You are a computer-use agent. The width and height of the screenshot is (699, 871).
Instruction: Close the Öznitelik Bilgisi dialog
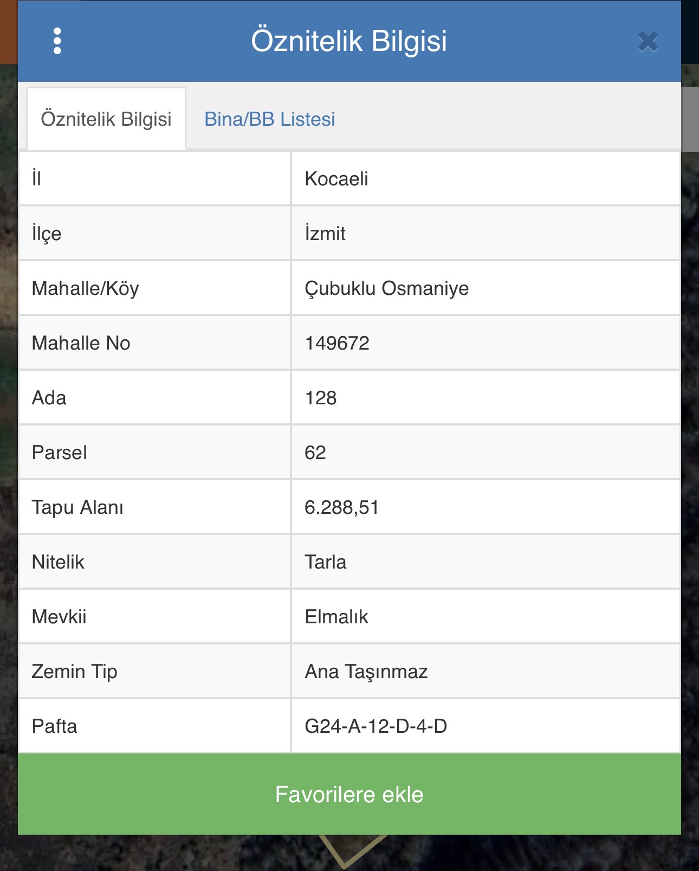click(x=648, y=42)
